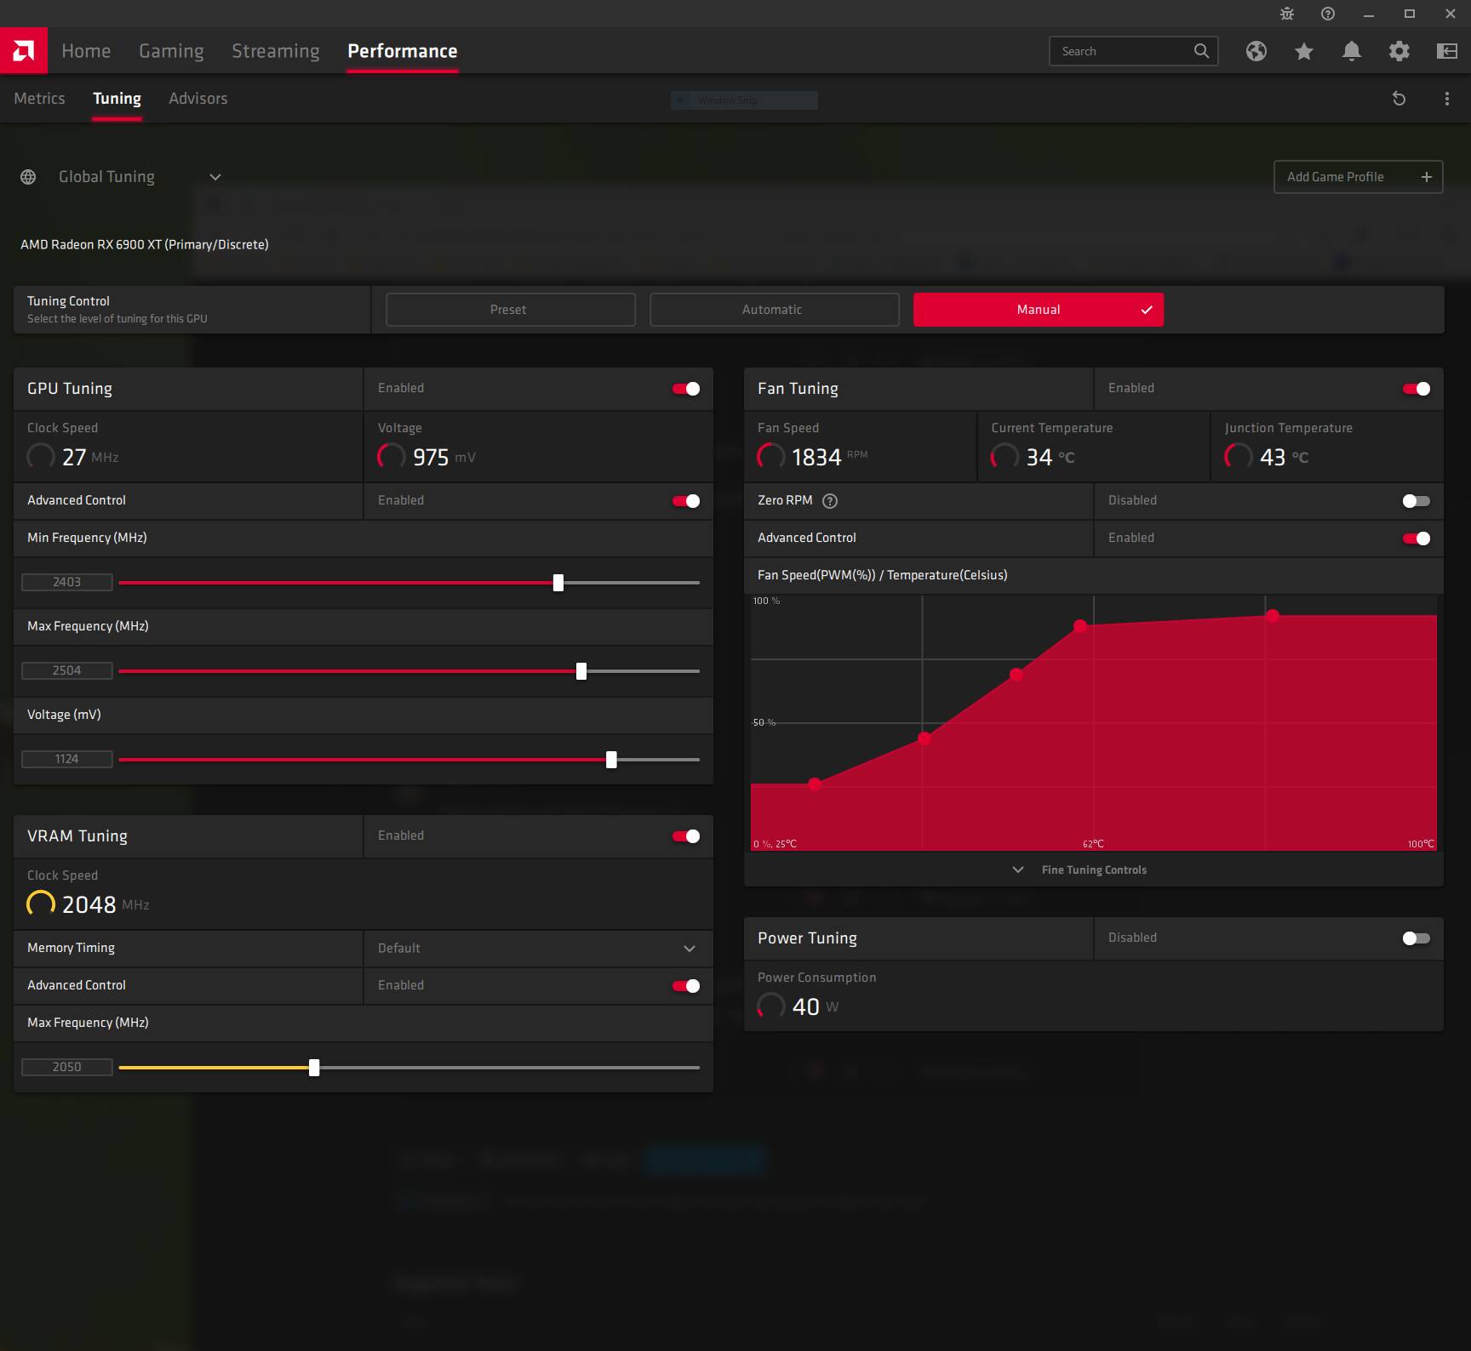Open the three-dot more options menu
This screenshot has width=1471, height=1351.
[1446, 99]
